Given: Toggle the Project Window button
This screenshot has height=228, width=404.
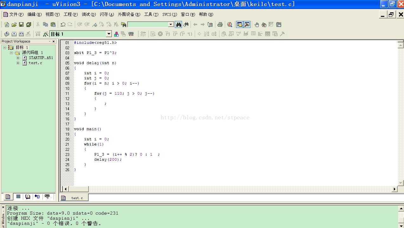Looking at the screenshot, I should (x=239, y=24).
